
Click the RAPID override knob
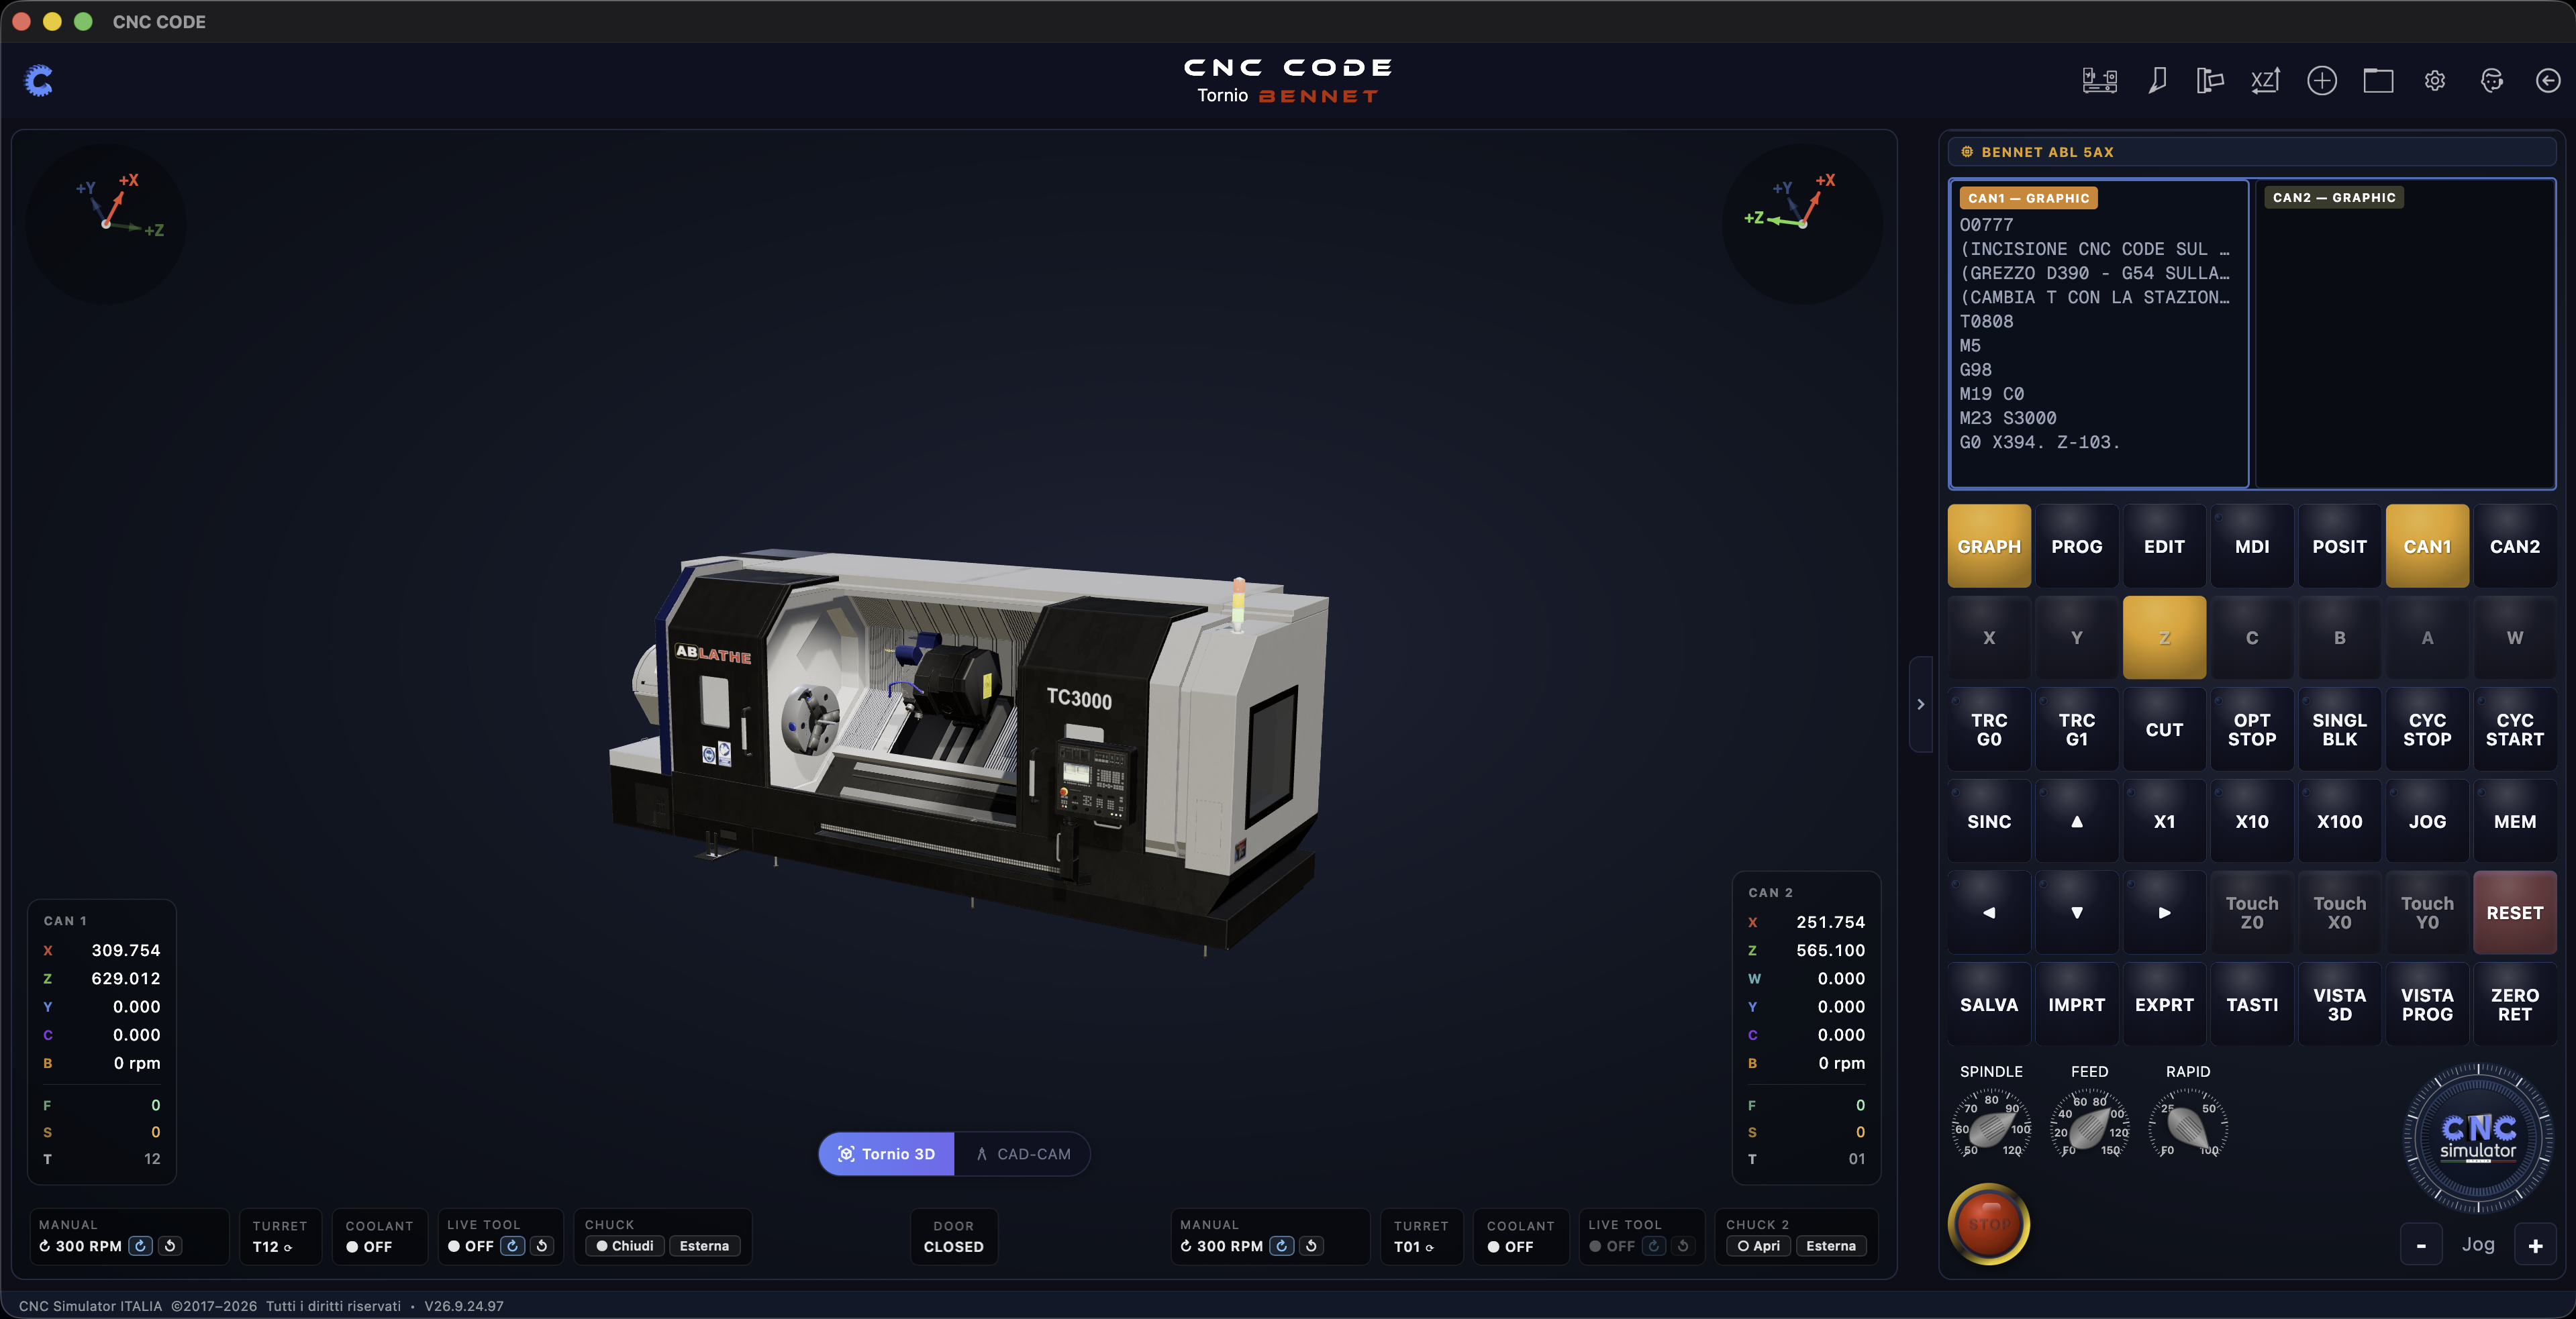point(2188,1128)
